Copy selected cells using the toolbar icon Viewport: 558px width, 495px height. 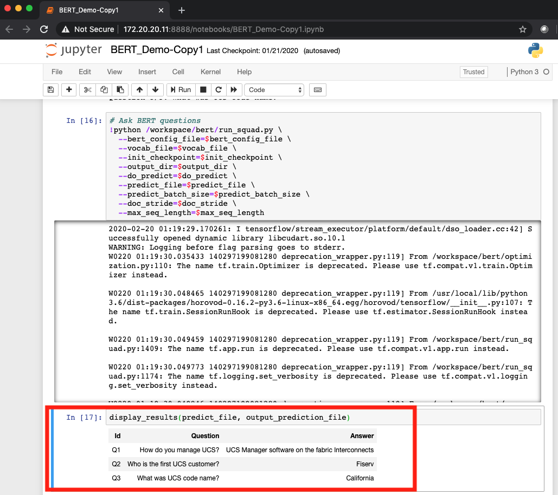104,89
